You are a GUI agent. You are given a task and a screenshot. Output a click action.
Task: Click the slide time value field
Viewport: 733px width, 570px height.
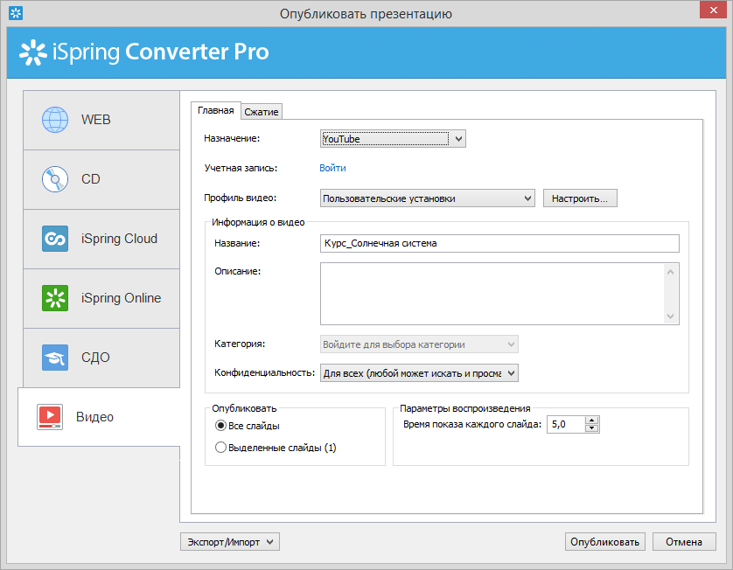click(566, 424)
